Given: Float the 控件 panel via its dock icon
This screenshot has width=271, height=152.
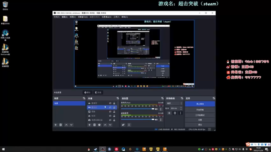Looking at the screenshot, I should (214, 98).
